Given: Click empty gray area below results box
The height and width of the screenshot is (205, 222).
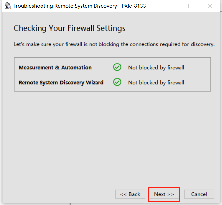Looking at the screenshot, I should tap(113, 134).
